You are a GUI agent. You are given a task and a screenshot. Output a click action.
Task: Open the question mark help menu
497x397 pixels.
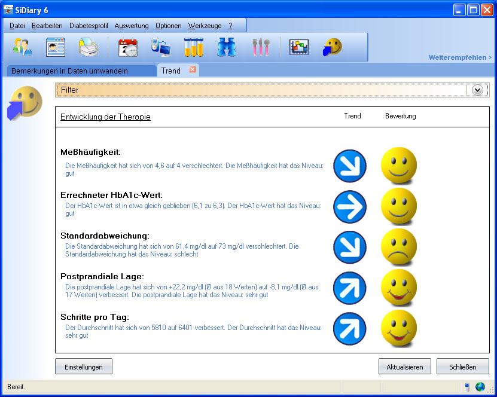click(230, 26)
